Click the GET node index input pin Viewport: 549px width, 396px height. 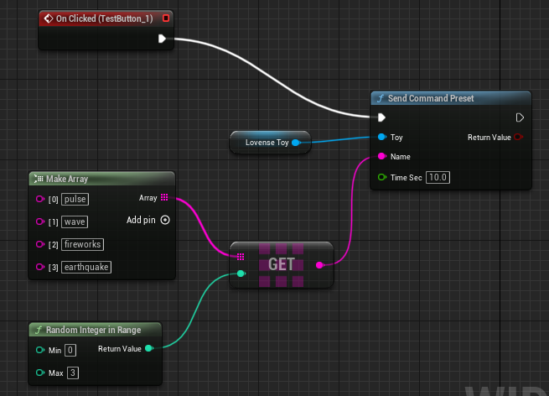241,274
